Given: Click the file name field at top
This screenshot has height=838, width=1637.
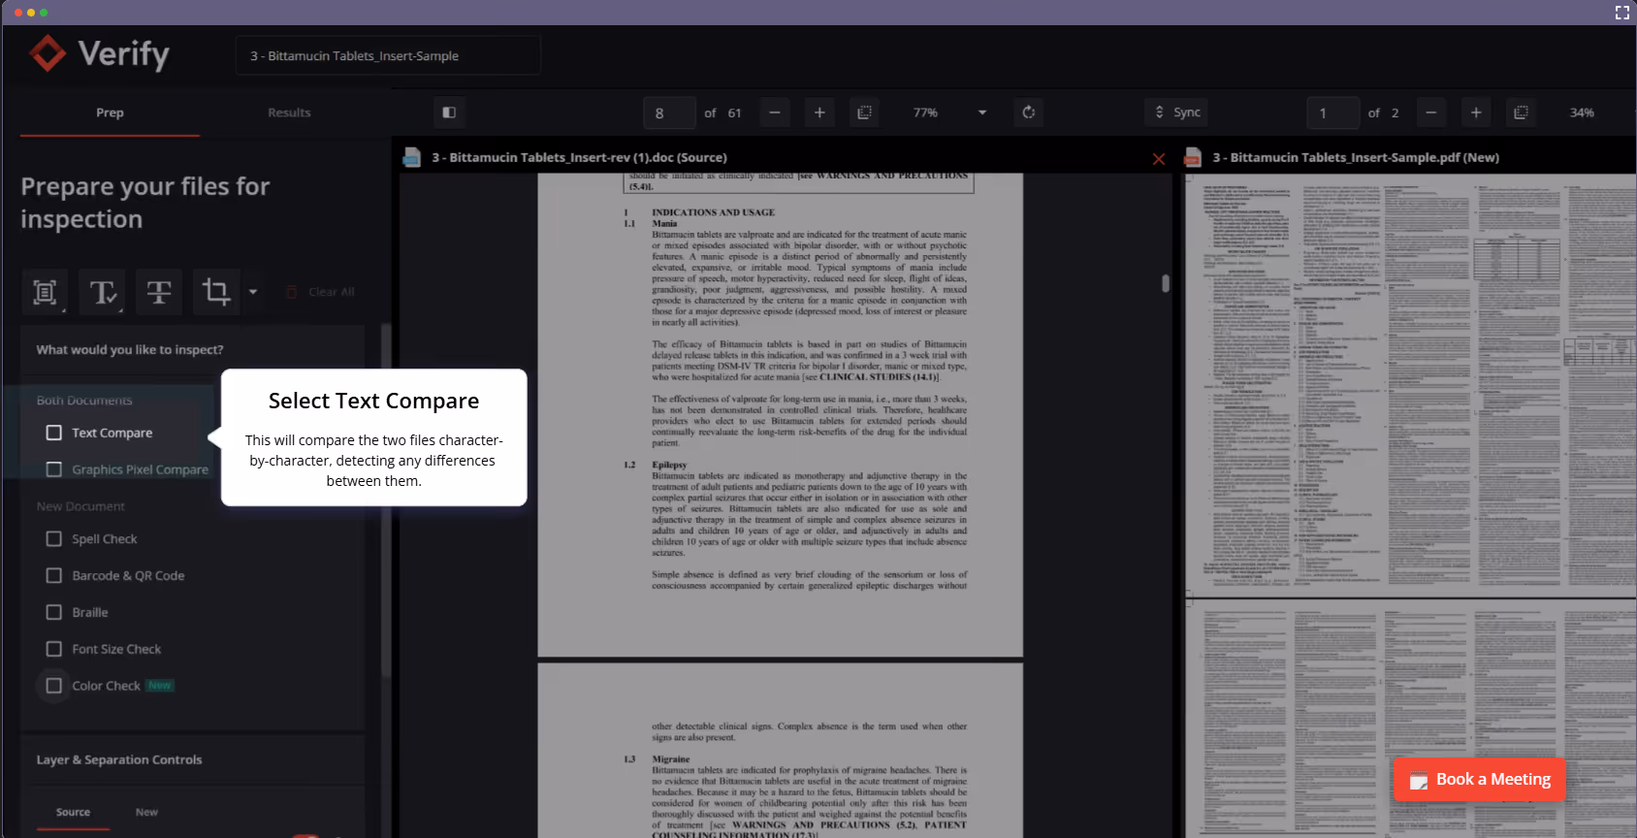Looking at the screenshot, I should (x=388, y=55).
